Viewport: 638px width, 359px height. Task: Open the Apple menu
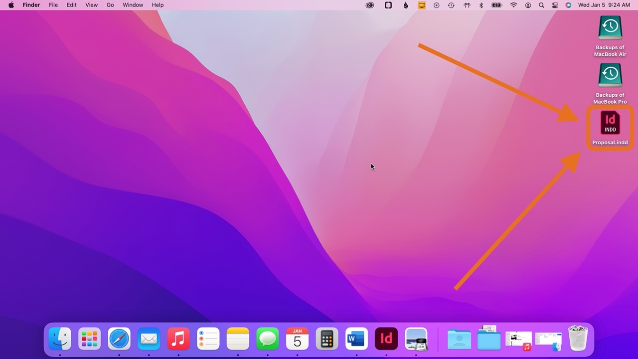11,5
